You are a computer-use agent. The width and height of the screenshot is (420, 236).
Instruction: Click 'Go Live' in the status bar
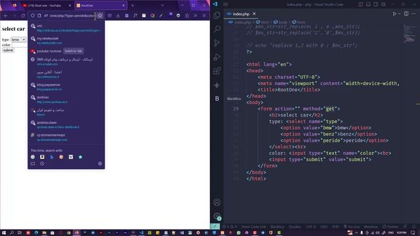[x=352, y=227]
